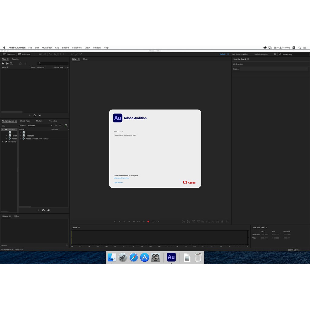
Task: Open the Legal Notices link
Action: click(118, 183)
